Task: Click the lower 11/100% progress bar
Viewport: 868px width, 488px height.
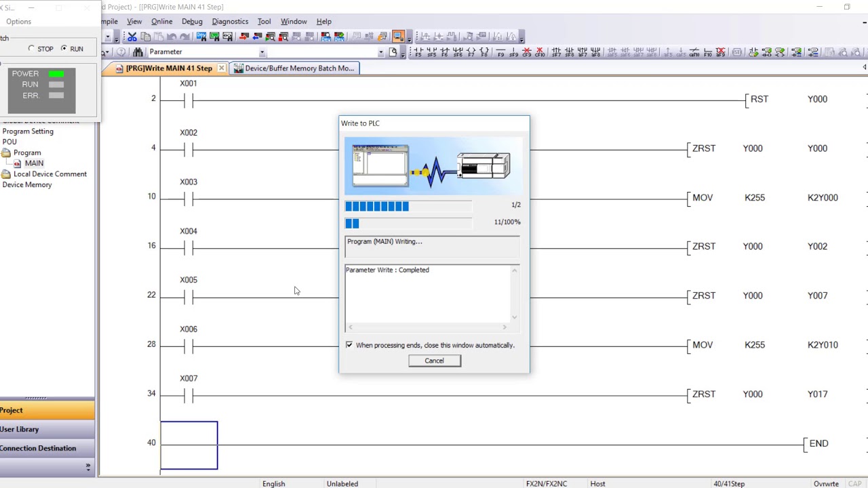Action: click(x=408, y=223)
